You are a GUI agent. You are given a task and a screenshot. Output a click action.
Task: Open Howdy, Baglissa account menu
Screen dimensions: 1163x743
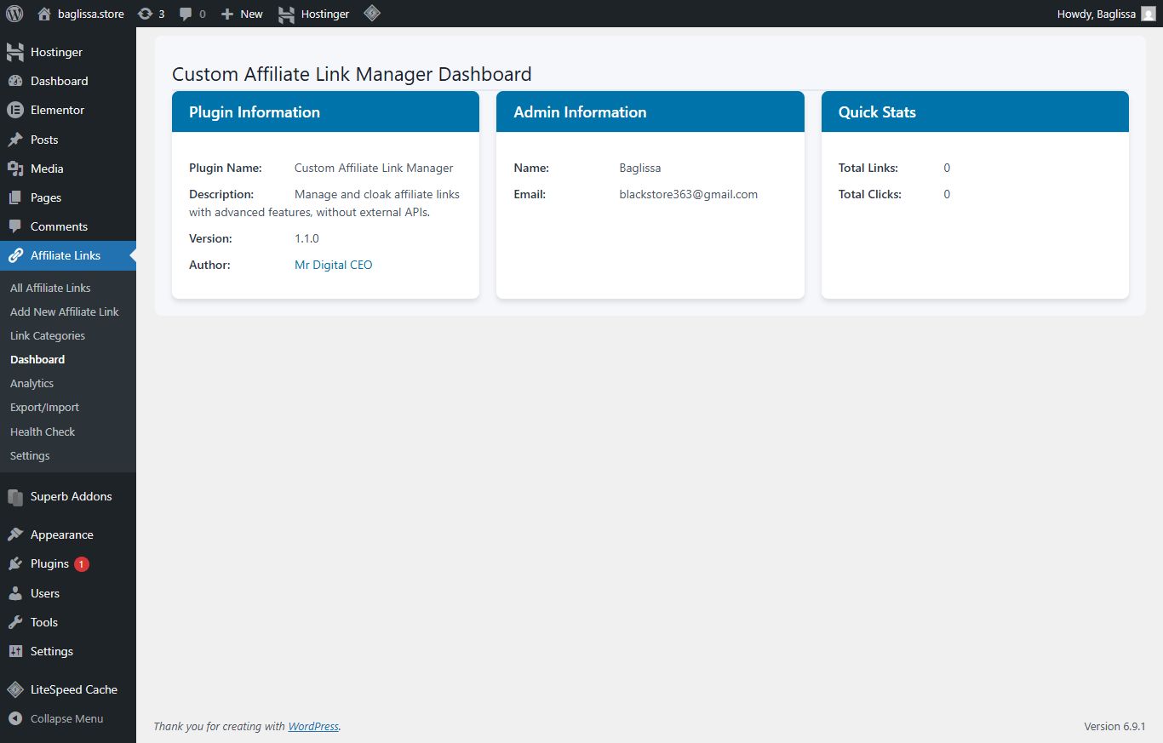(x=1096, y=14)
